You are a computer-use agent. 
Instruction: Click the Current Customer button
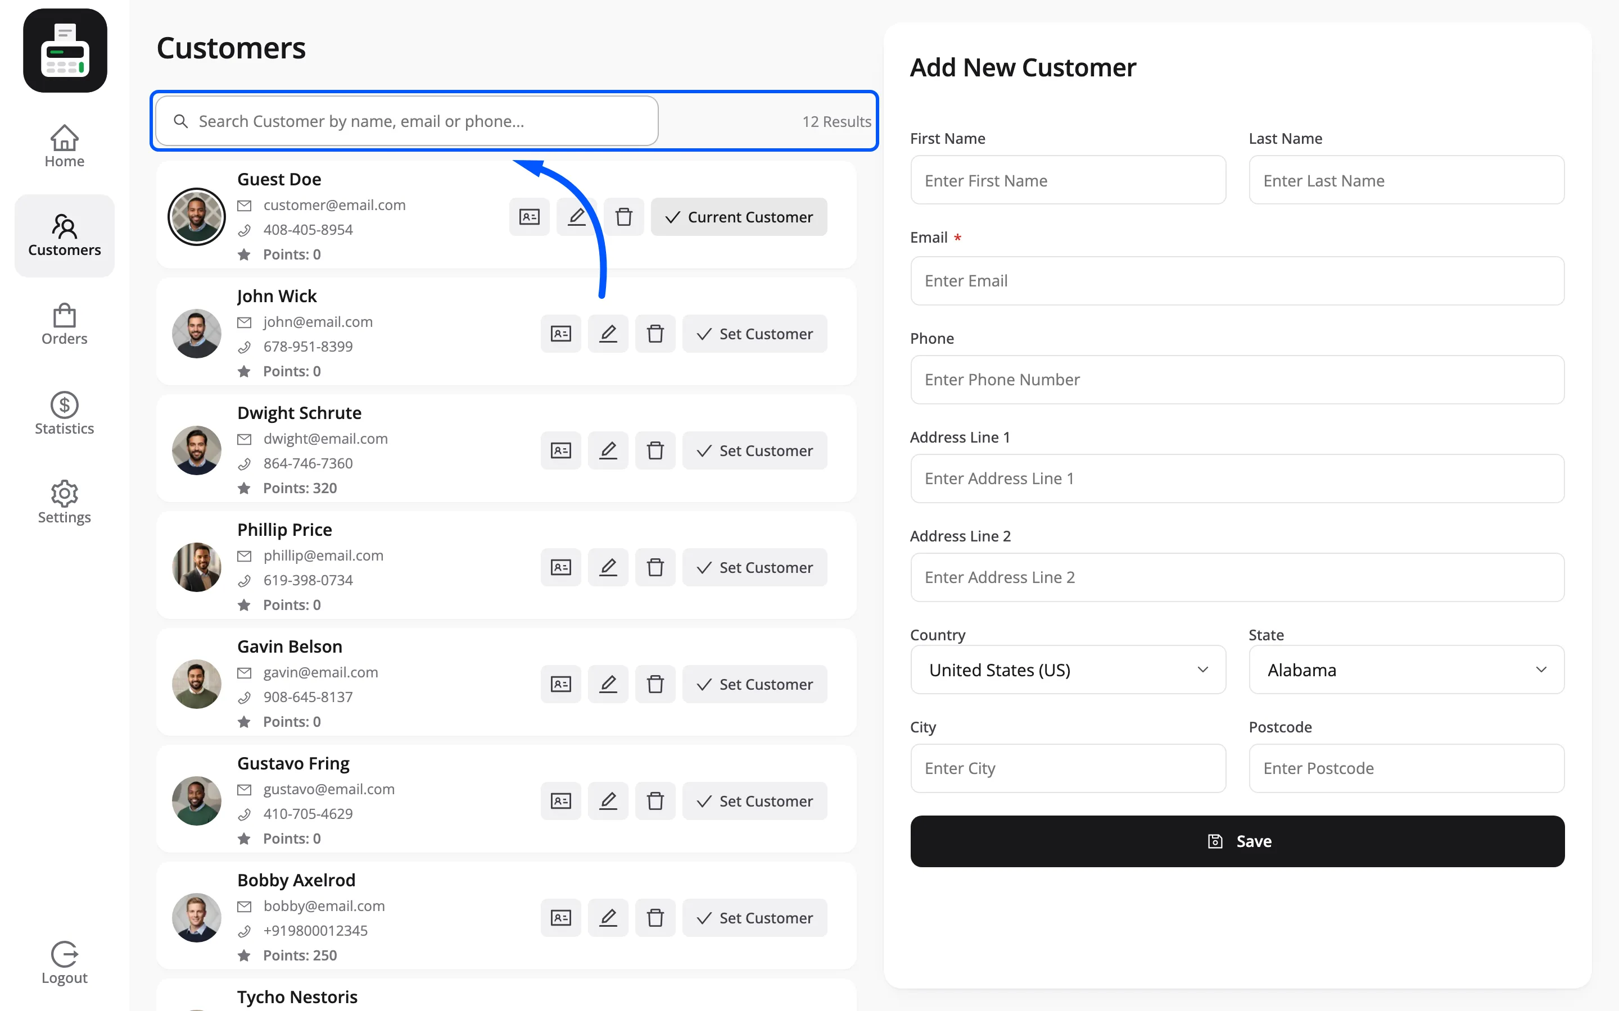[x=739, y=217]
